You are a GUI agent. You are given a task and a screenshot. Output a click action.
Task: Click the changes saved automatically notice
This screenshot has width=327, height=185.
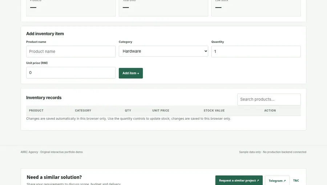[x=128, y=119]
